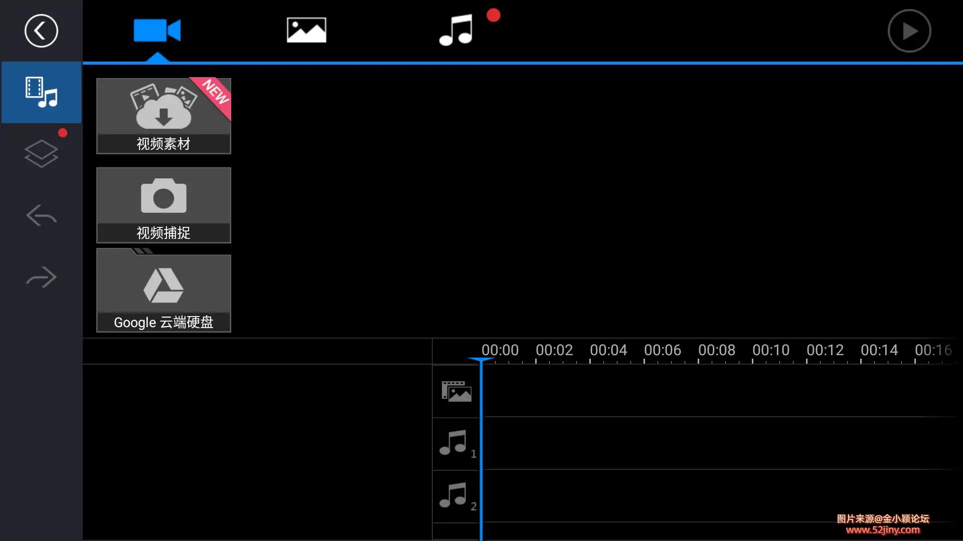Screen dimensions: 963x541
Task: Redo the last edit
Action: click(41, 277)
